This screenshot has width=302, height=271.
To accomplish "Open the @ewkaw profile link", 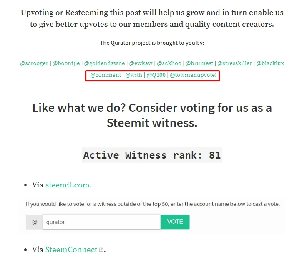I will [141, 63].
